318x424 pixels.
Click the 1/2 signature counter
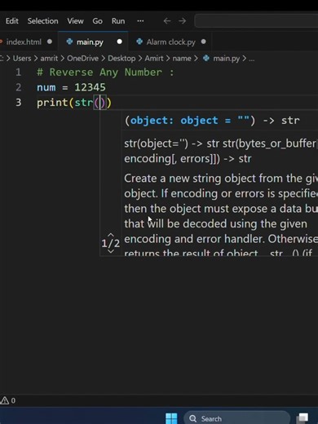coord(111,243)
